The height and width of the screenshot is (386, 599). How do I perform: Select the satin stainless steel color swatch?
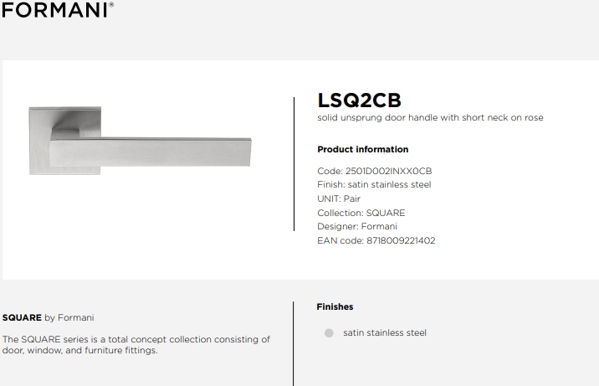coord(329,333)
